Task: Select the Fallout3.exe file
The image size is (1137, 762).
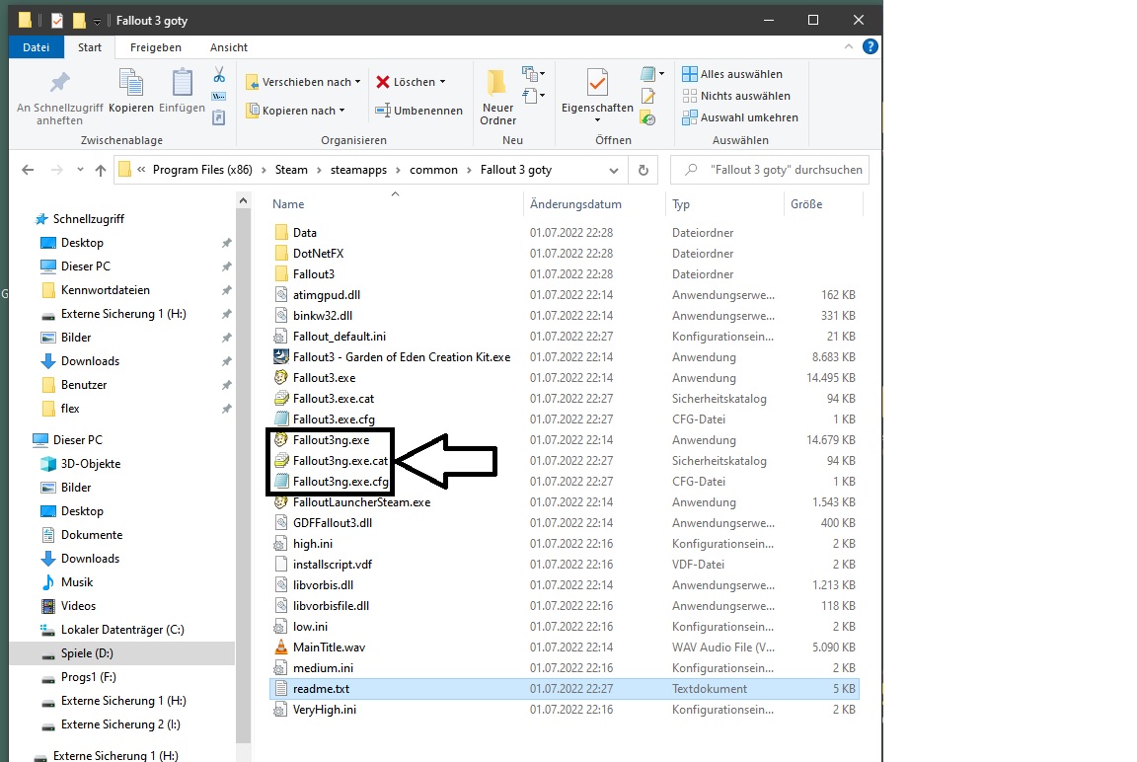Action: [324, 378]
